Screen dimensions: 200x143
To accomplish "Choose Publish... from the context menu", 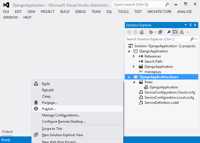I will (77, 109).
